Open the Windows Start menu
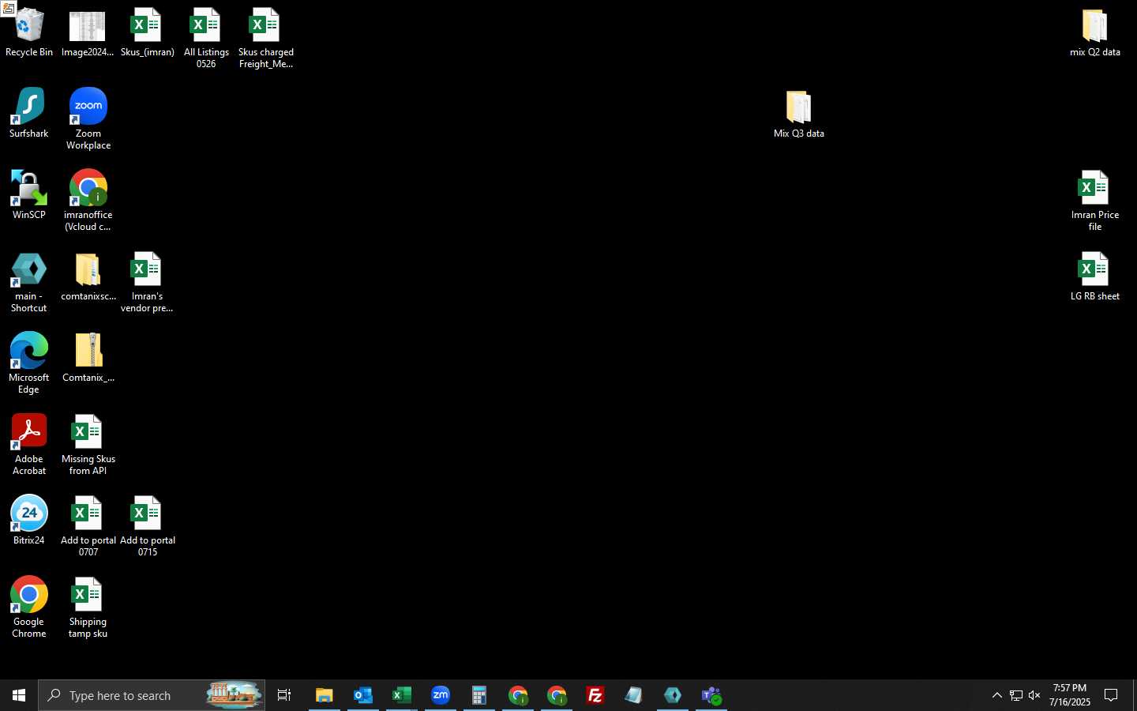This screenshot has width=1137, height=711. tap(19, 695)
